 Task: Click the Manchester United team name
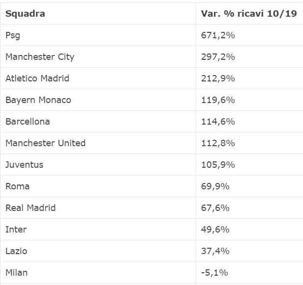point(45,143)
